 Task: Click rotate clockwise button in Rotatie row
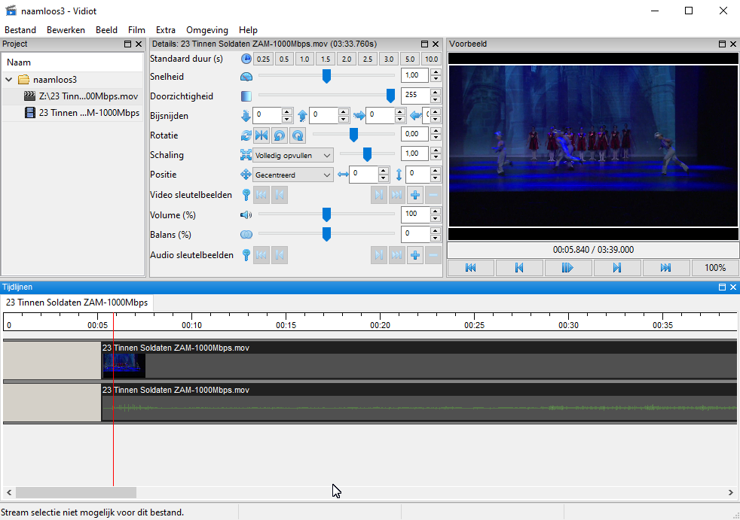[298, 135]
